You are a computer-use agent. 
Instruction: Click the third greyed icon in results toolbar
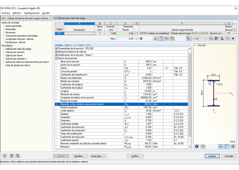(167, 39)
